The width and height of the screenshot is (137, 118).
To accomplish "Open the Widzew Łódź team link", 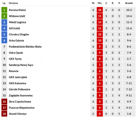I will pos(17,16).
